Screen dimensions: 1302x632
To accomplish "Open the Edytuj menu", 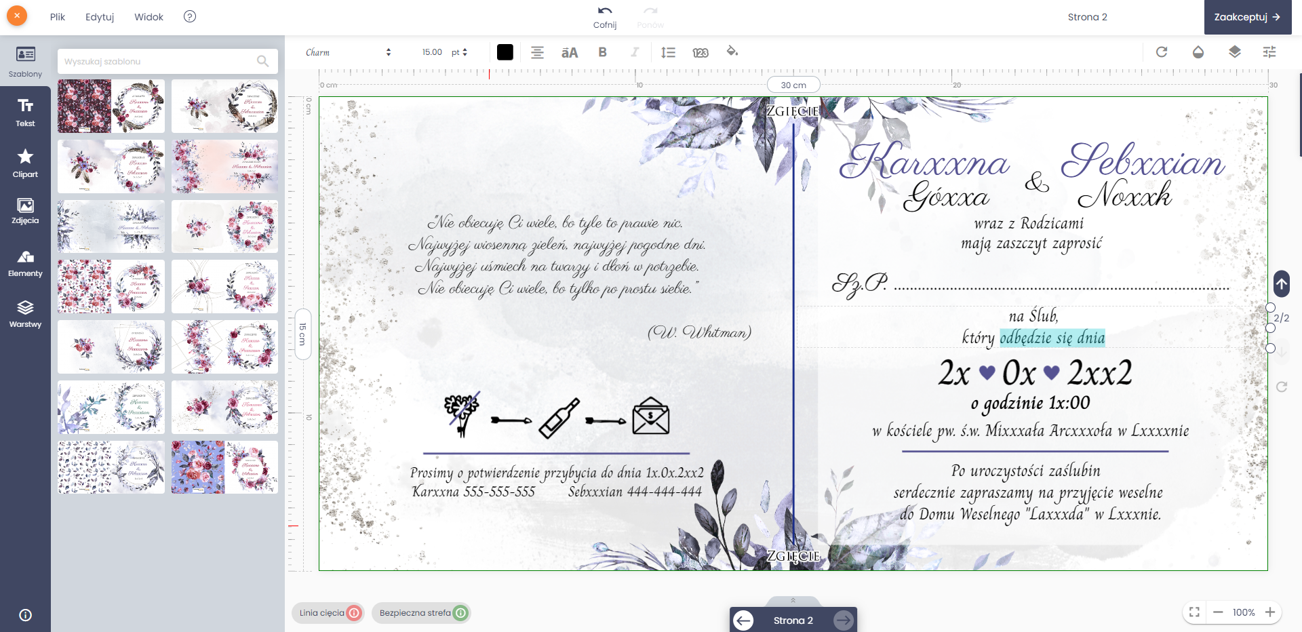I will [100, 17].
